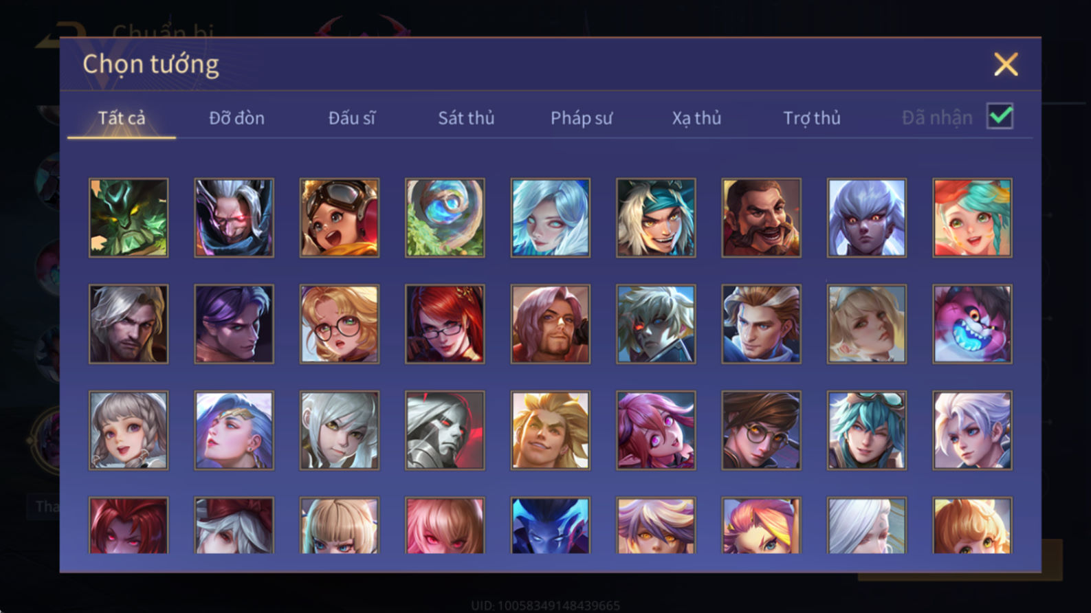This screenshot has width=1091, height=613.
Task: Pick the red-haired woman with glasses hero
Action: pyautogui.click(x=445, y=324)
